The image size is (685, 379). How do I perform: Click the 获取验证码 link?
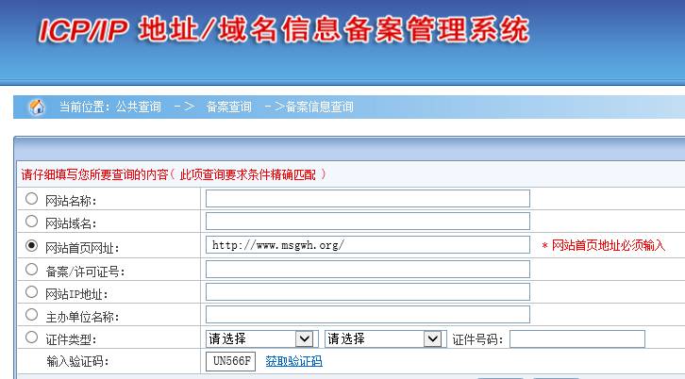point(293,361)
